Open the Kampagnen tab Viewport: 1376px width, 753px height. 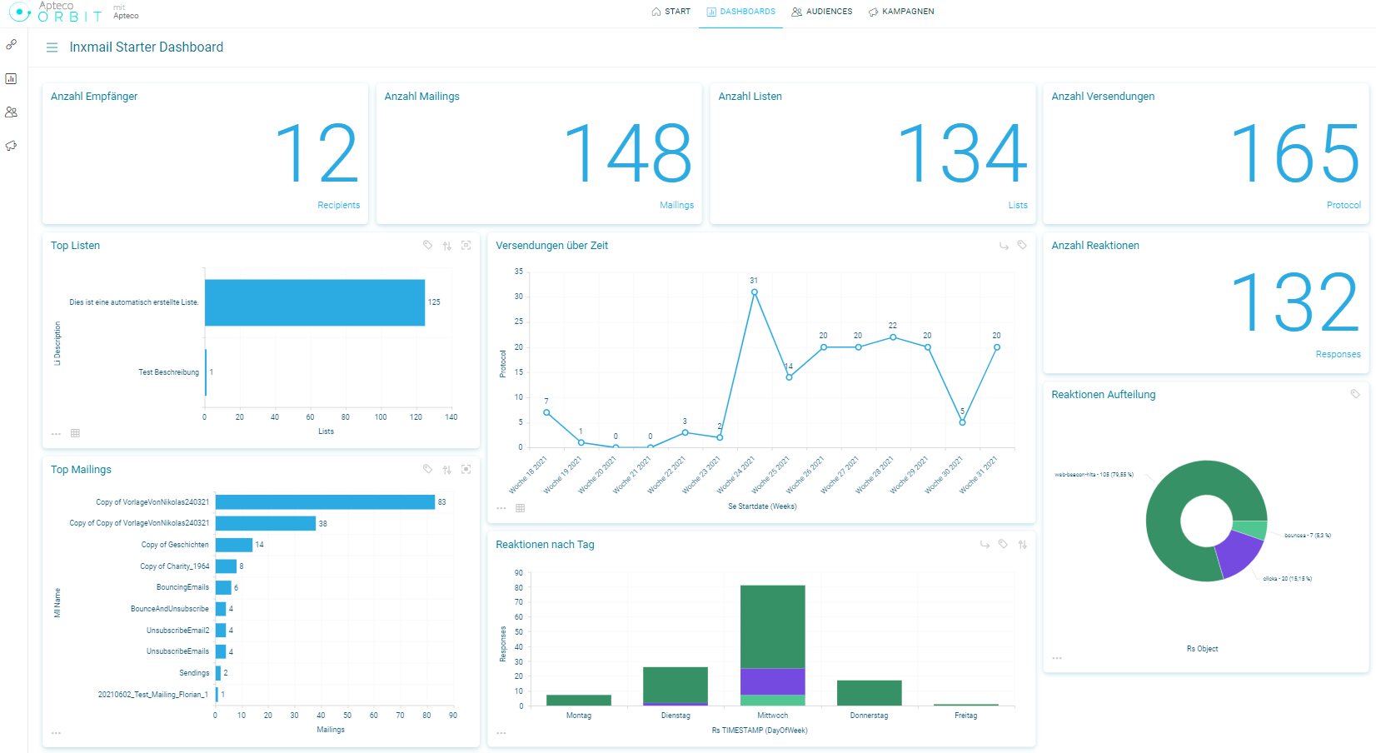pyautogui.click(x=900, y=12)
